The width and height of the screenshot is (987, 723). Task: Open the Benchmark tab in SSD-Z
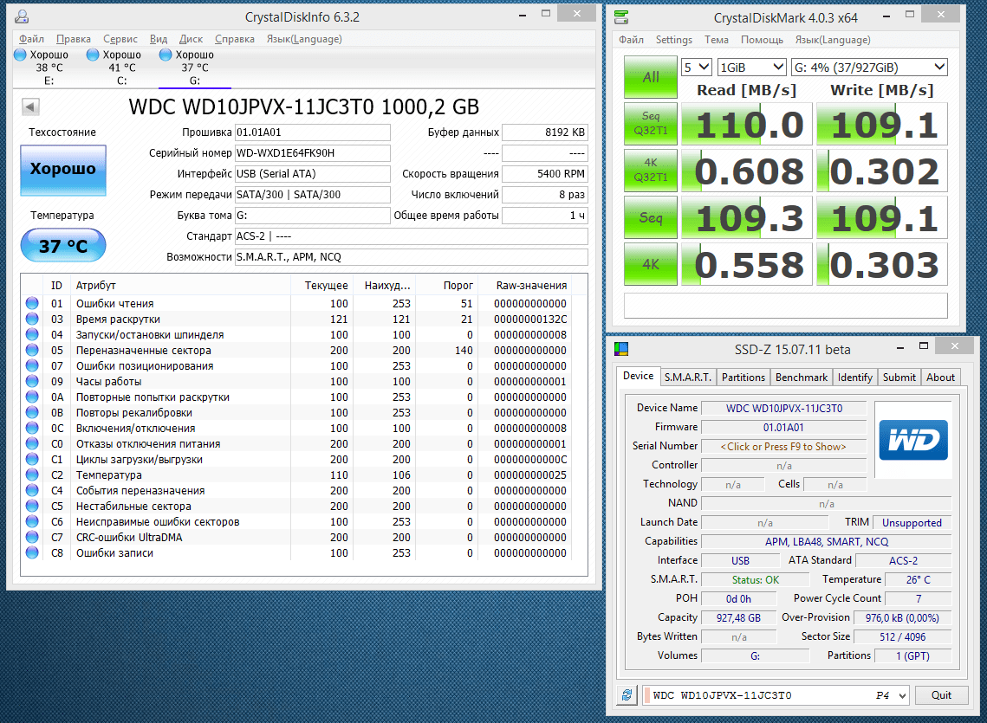801,377
